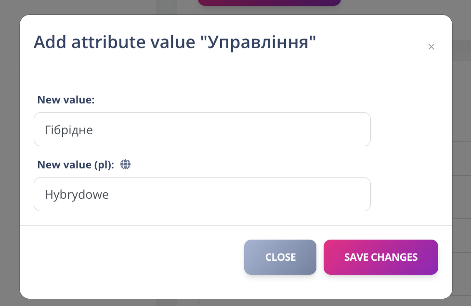
Task: Save the attribute value "Гібрідне"
Action: pyautogui.click(x=380, y=257)
